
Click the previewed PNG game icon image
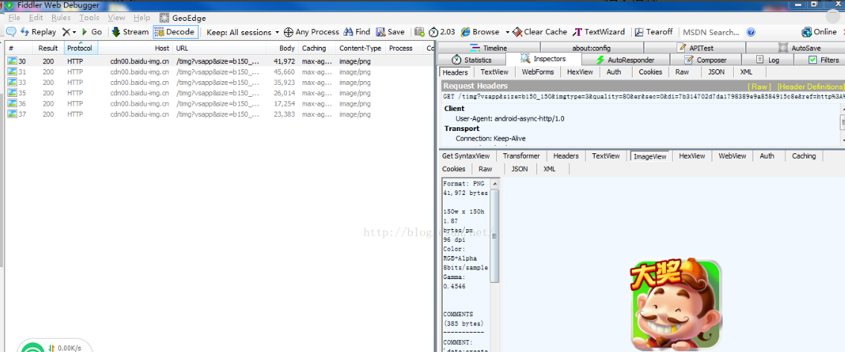[x=677, y=304]
